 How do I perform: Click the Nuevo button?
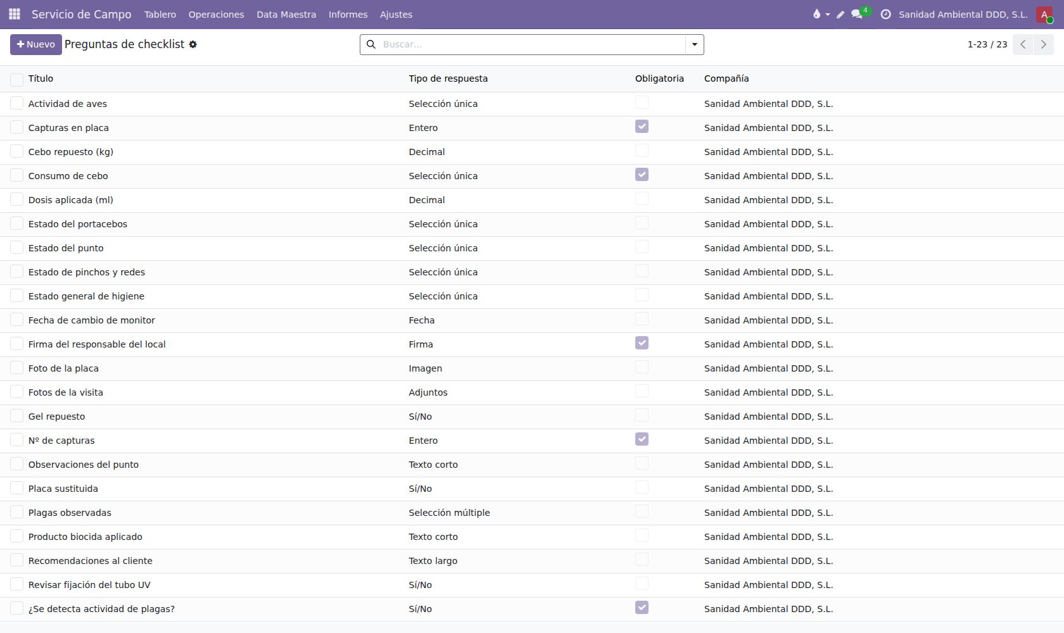point(36,44)
